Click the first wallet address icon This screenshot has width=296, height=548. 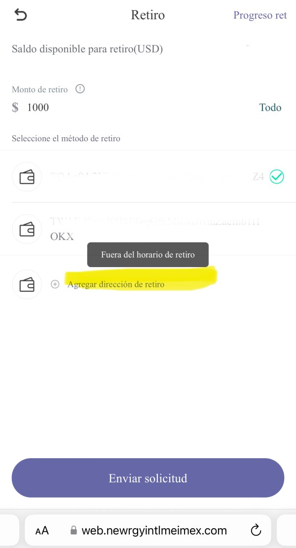(27, 177)
